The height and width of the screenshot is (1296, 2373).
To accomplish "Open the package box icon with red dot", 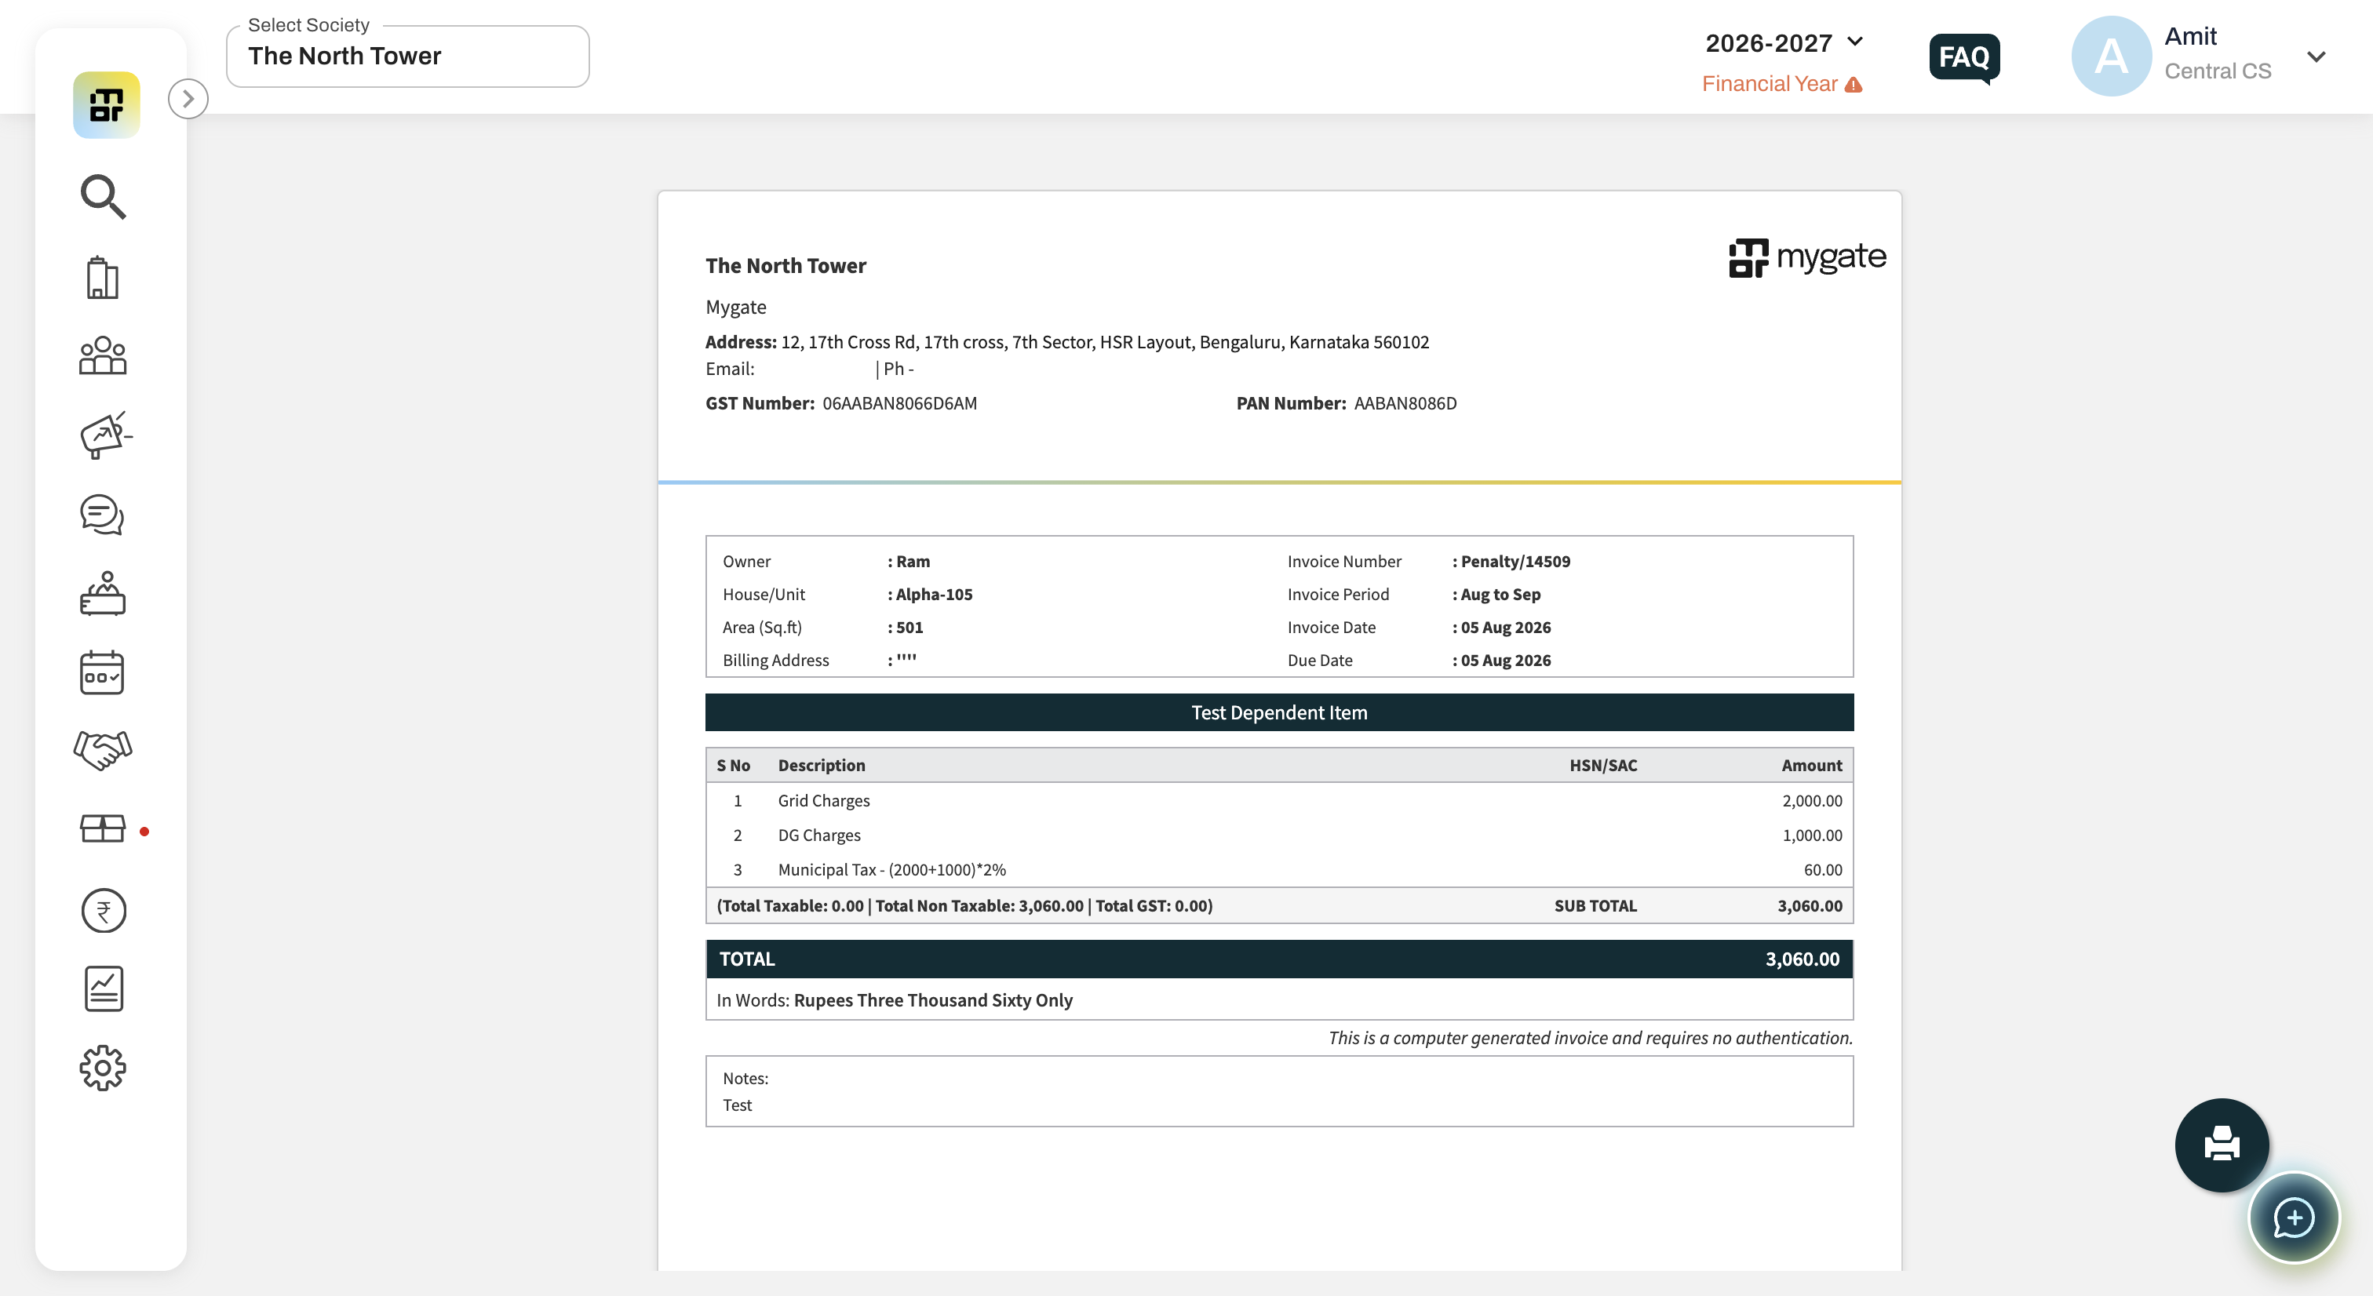I will click(102, 829).
